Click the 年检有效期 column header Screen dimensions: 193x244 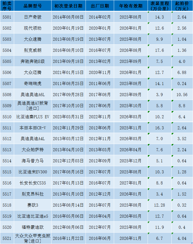(131, 6)
